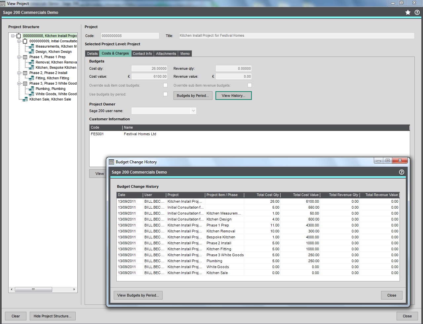Click the favorite star icon in the header
The width and height of the screenshot is (423, 324).
[x=408, y=12]
